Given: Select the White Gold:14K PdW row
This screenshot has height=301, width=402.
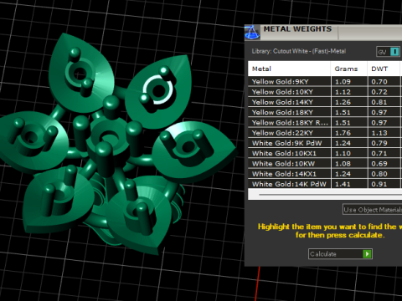Looking at the screenshot, I should pyautogui.click(x=325, y=184).
